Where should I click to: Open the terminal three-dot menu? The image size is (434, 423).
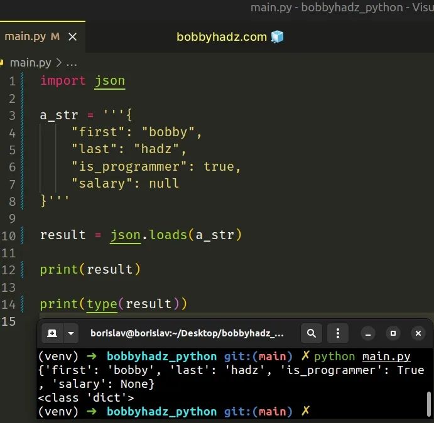click(338, 333)
